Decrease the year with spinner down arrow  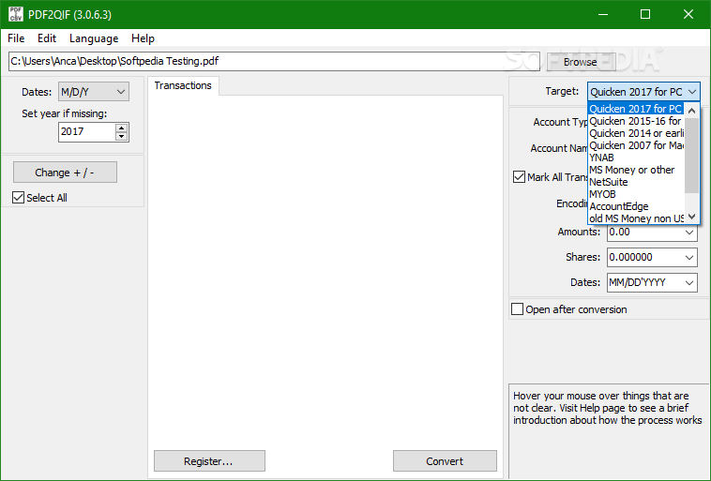tap(122, 136)
